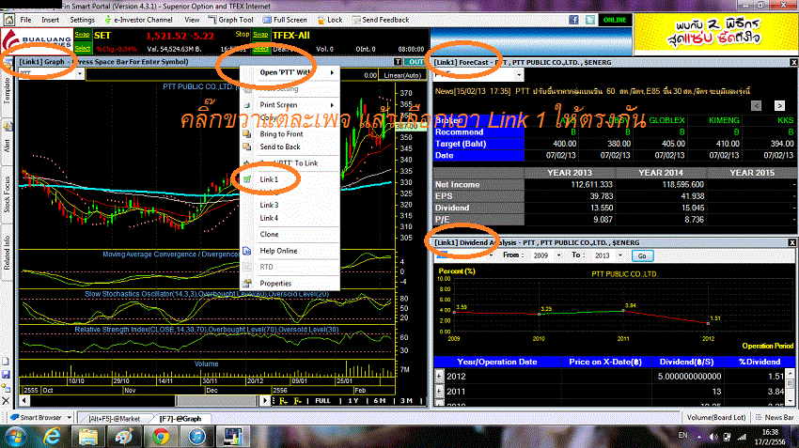The width and height of the screenshot is (799, 448).
Task: Click the Home icon in the menu bar
Action: (8, 20)
